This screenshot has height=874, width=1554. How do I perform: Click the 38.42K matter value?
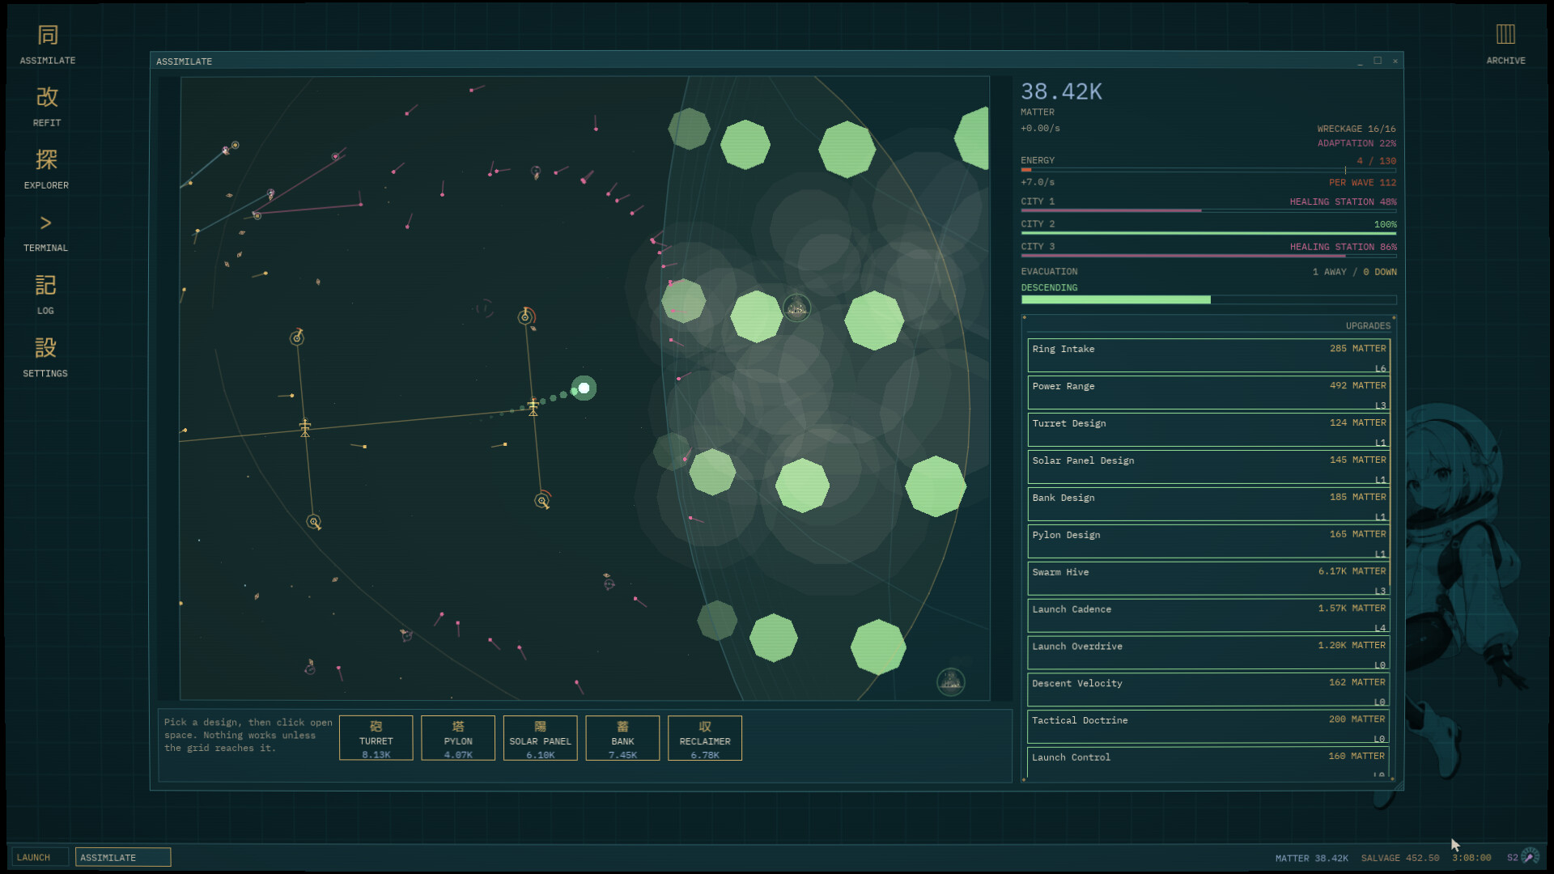pos(1061,91)
